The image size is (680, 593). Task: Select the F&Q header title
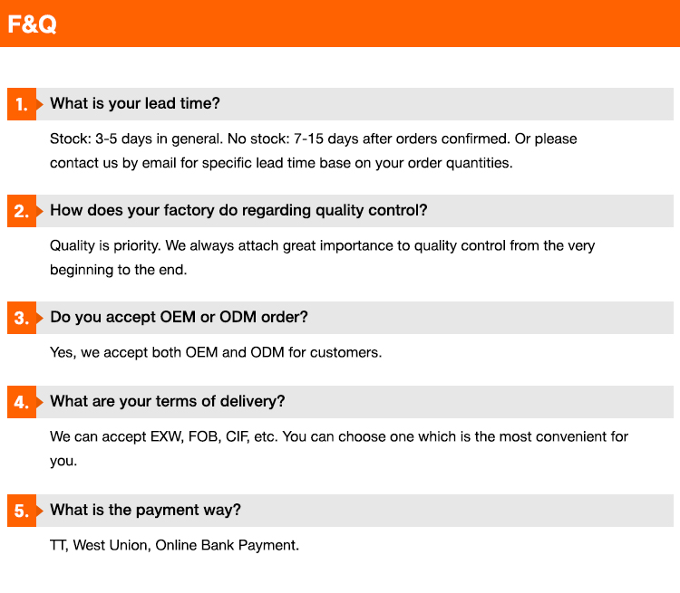click(32, 24)
